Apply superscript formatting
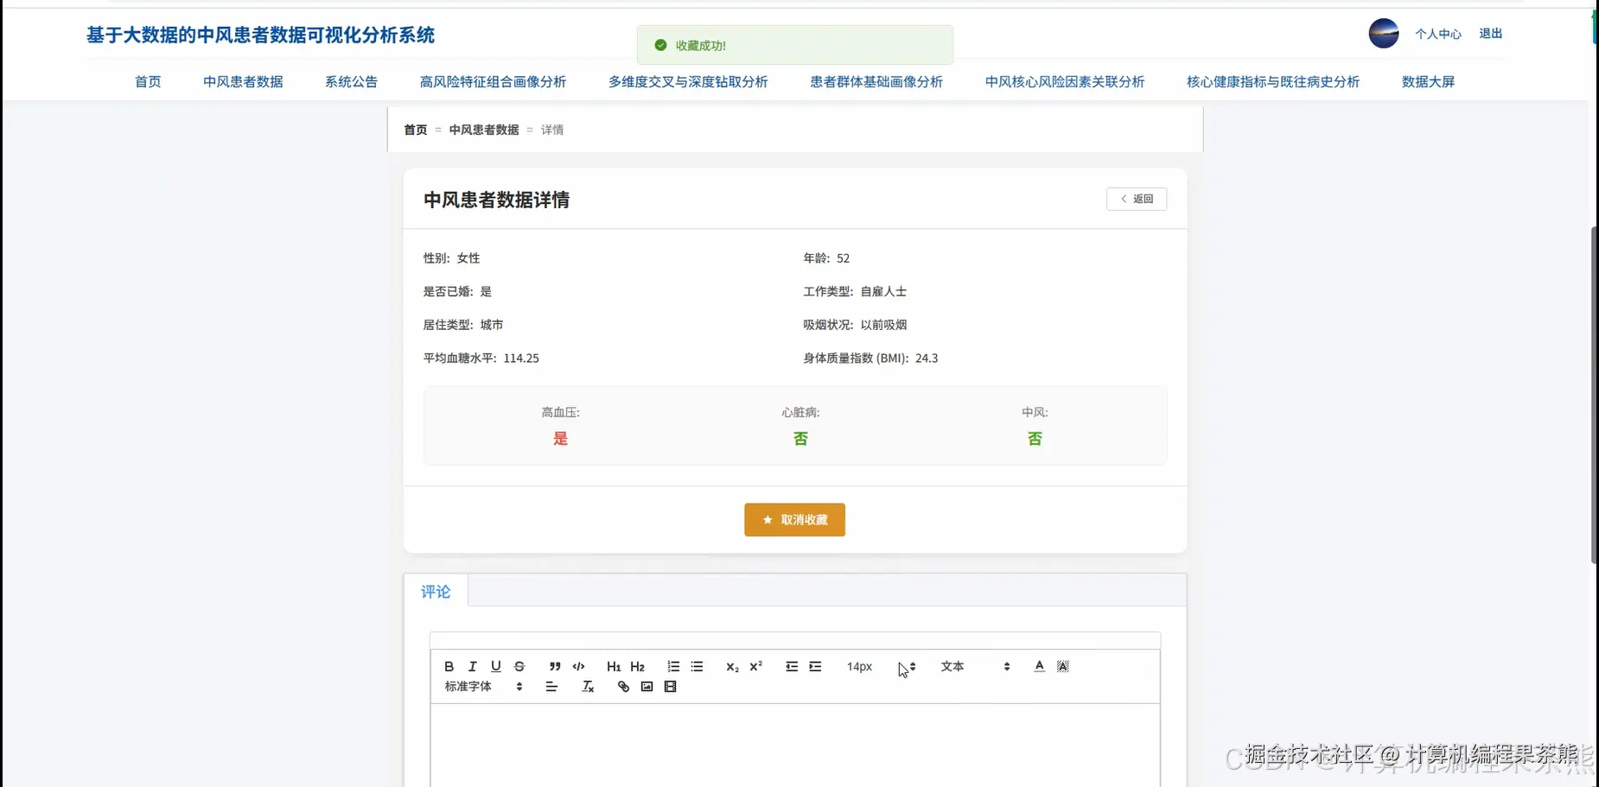The width and height of the screenshot is (1599, 787). pos(755,666)
